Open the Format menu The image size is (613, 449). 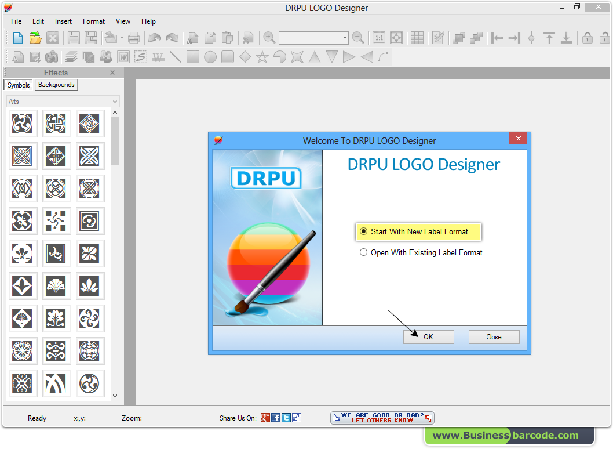[x=93, y=21]
